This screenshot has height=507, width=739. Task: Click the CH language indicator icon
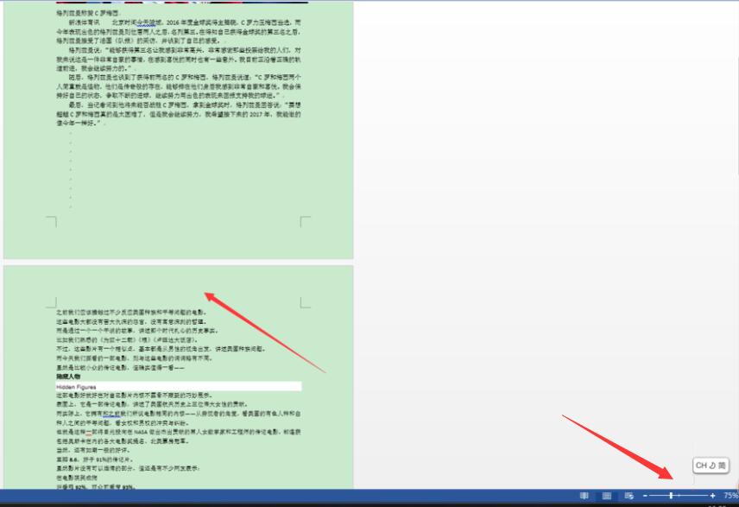(x=702, y=465)
